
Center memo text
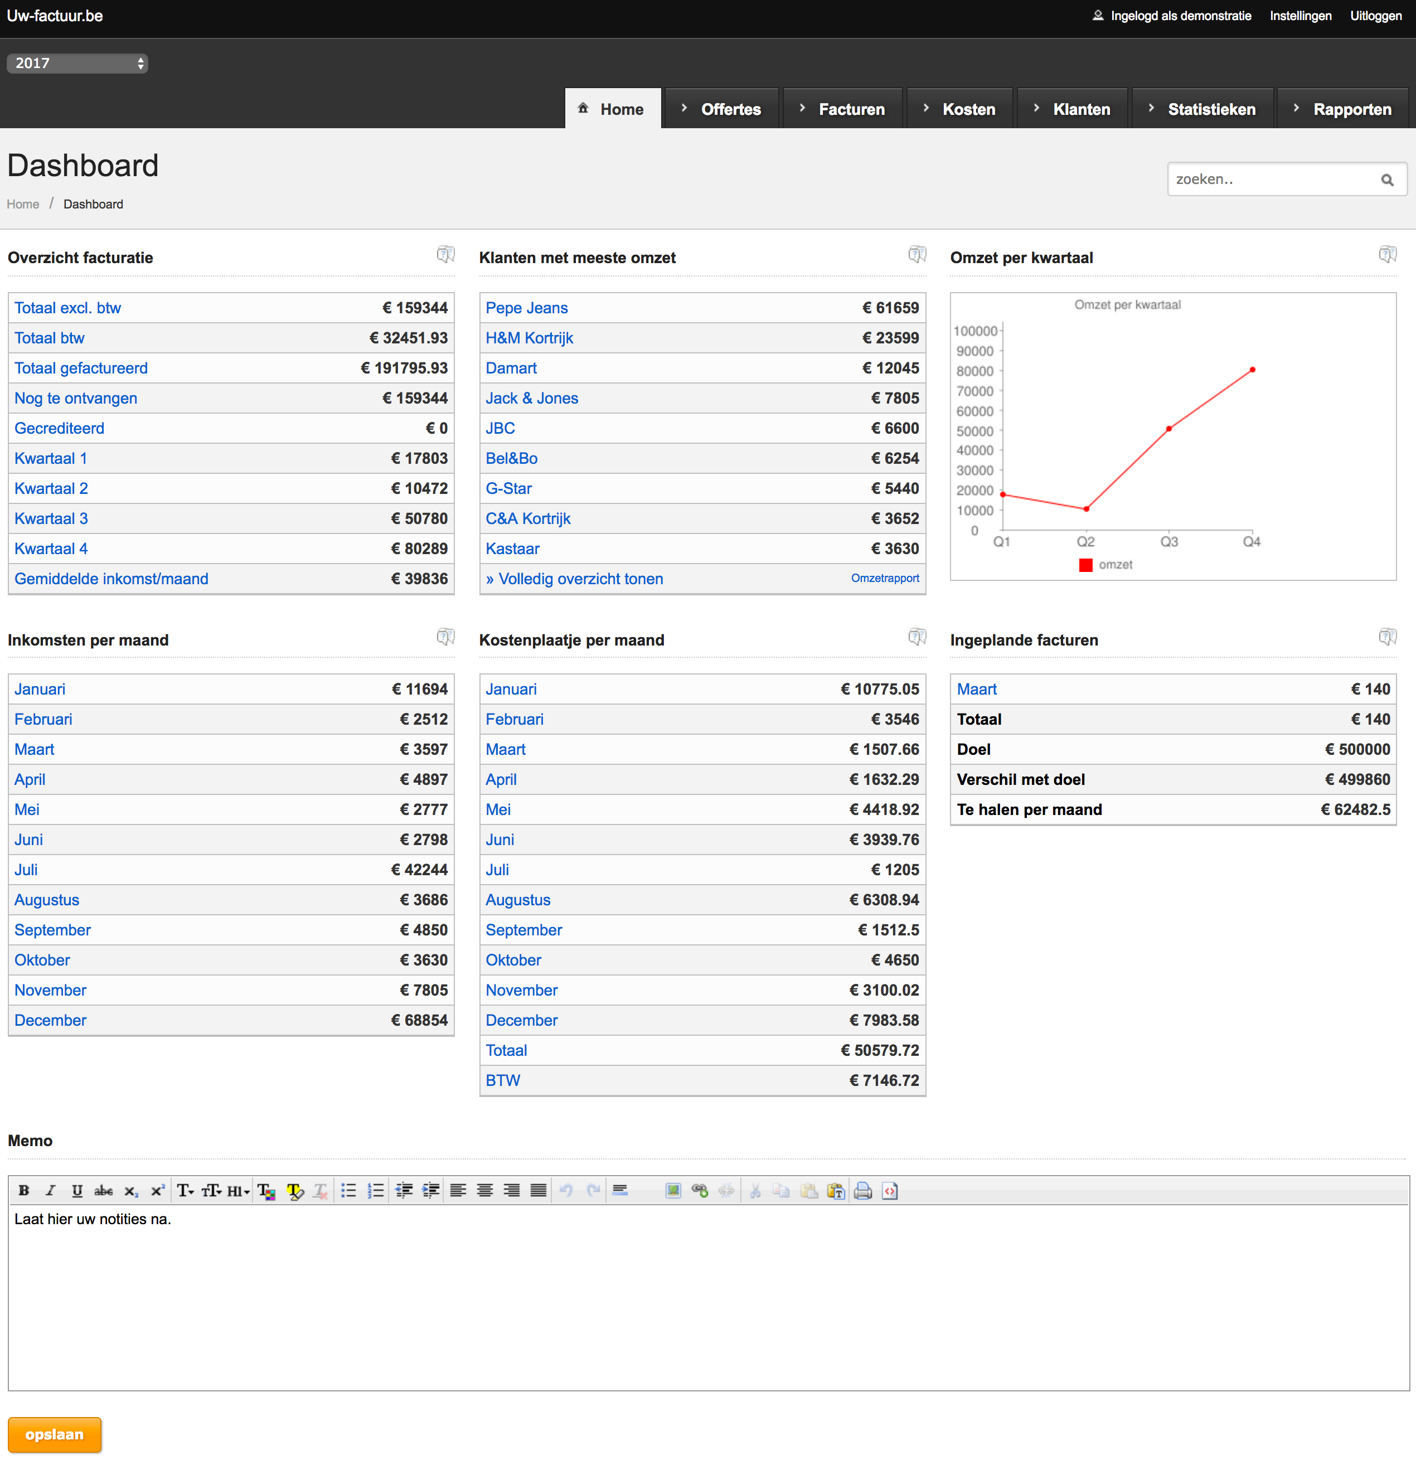[484, 1191]
